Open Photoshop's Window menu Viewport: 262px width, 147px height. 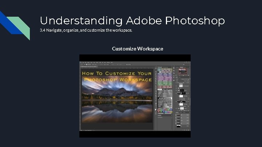(108, 62)
